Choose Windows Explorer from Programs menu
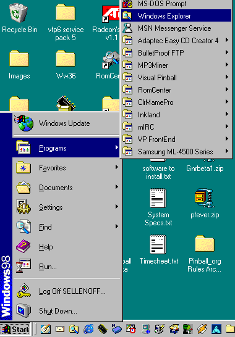Screen dimensions: 235x337 pos(176,15)
